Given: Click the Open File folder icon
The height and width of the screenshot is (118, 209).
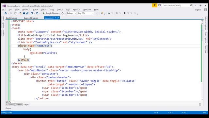Looking at the screenshot, I should coord(21,13).
